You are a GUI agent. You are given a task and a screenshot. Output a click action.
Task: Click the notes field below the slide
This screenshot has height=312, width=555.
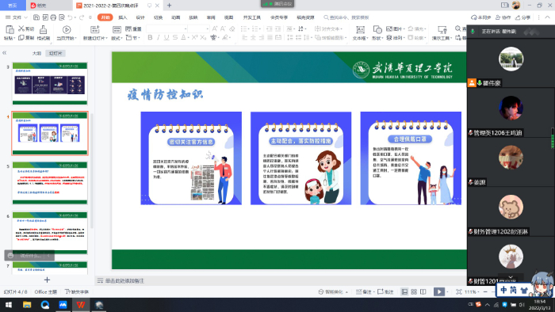(281, 280)
